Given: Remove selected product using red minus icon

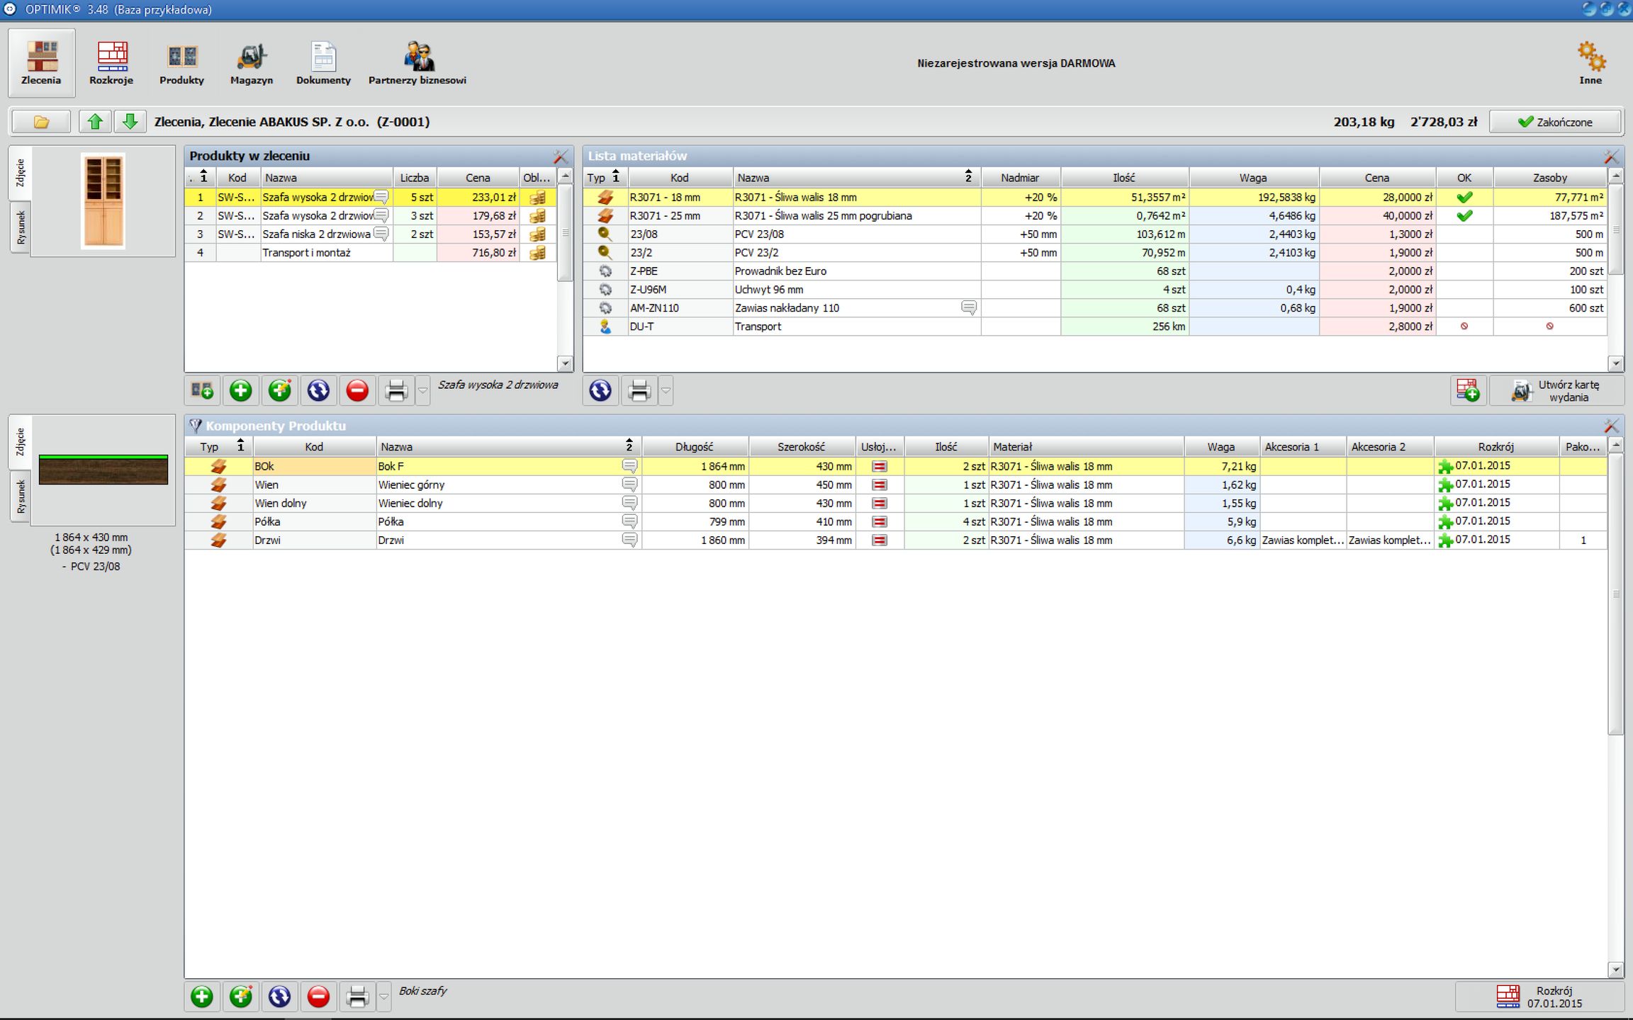Looking at the screenshot, I should click(357, 390).
